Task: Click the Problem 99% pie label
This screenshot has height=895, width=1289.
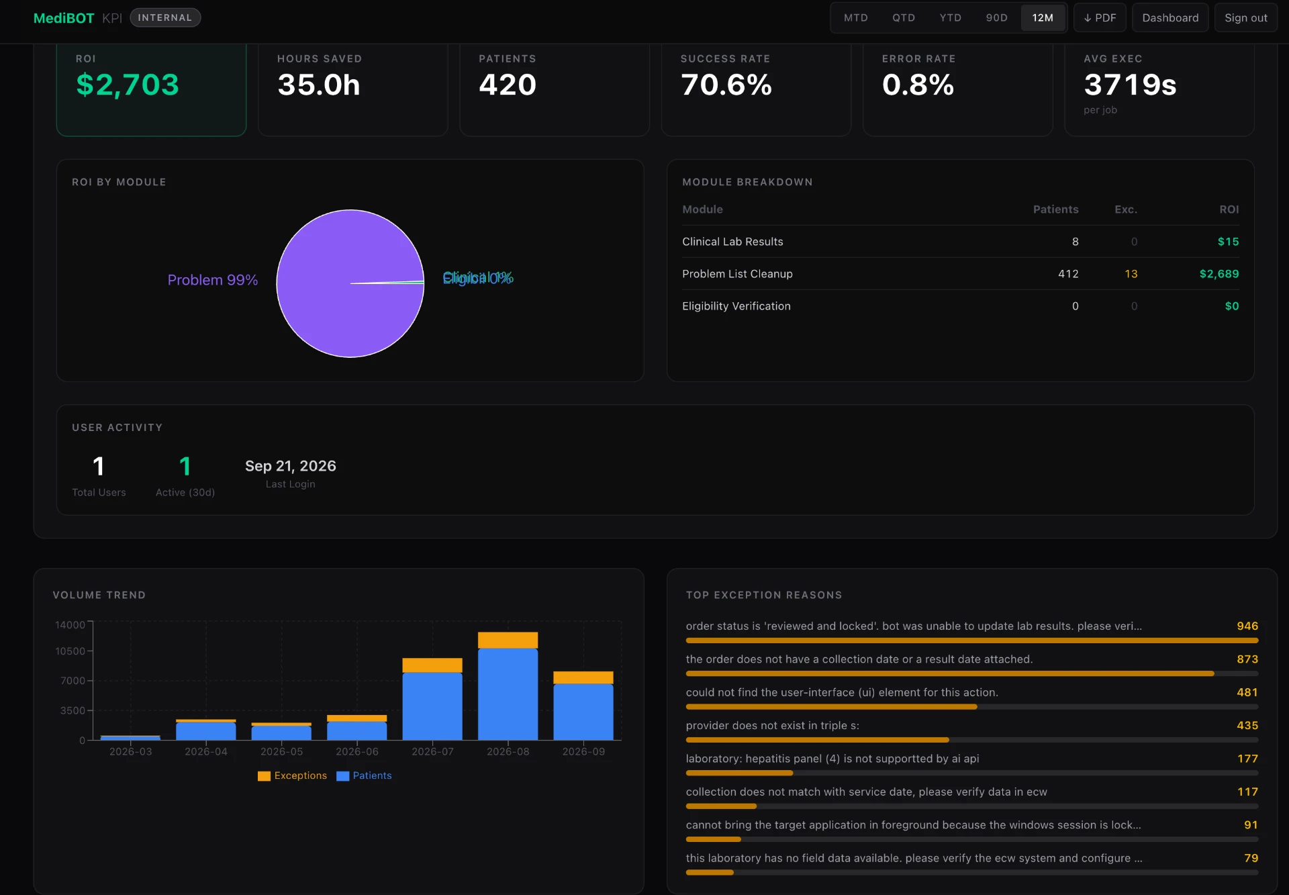Action: click(x=213, y=280)
